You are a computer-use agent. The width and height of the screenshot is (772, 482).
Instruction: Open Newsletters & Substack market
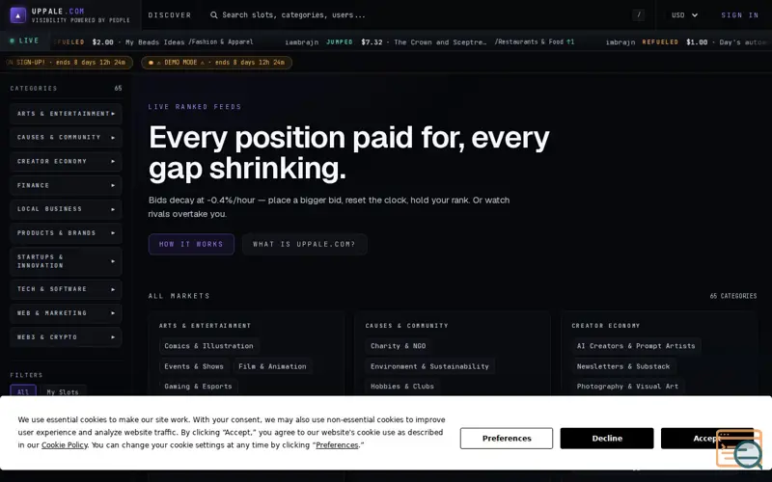click(623, 366)
